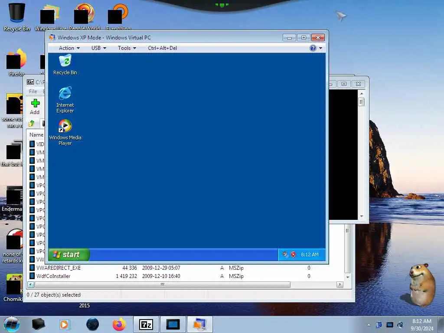Click the 7-Zip window title bar icon
This screenshot has height=333, width=444.
(30, 82)
